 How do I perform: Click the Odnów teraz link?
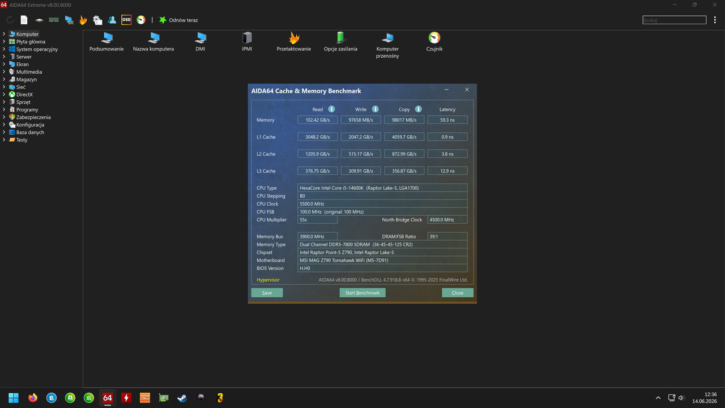[x=184, y=20]
